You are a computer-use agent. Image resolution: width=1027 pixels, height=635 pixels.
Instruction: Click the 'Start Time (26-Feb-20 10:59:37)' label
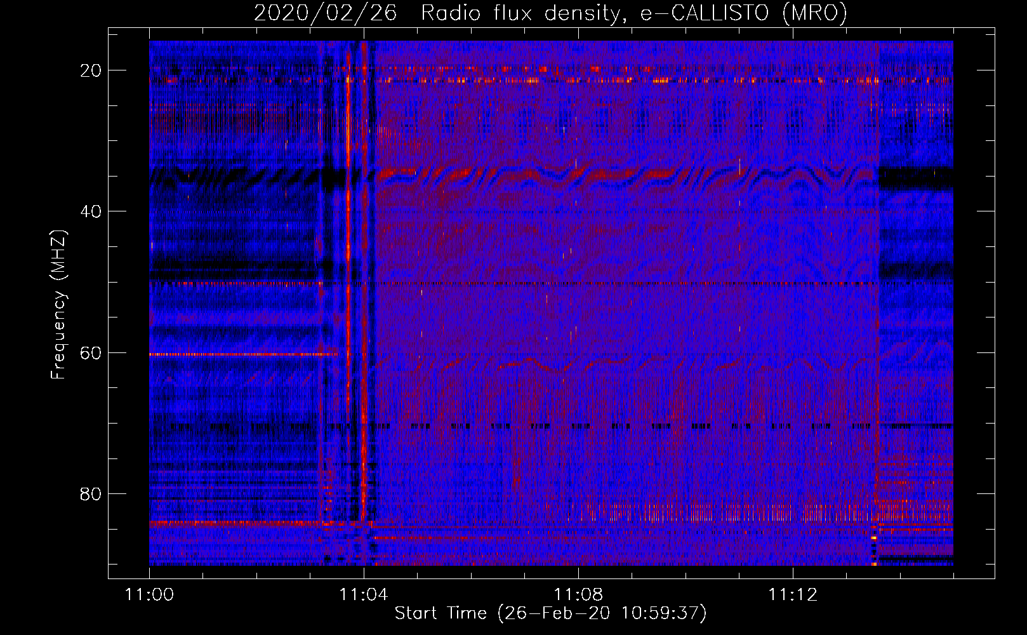click(550, 613)
